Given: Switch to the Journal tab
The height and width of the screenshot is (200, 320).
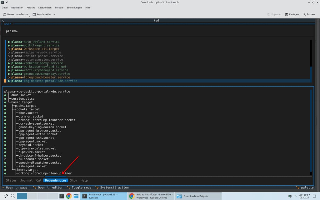Looking at the screenshot, I should [x=26, y=180].
